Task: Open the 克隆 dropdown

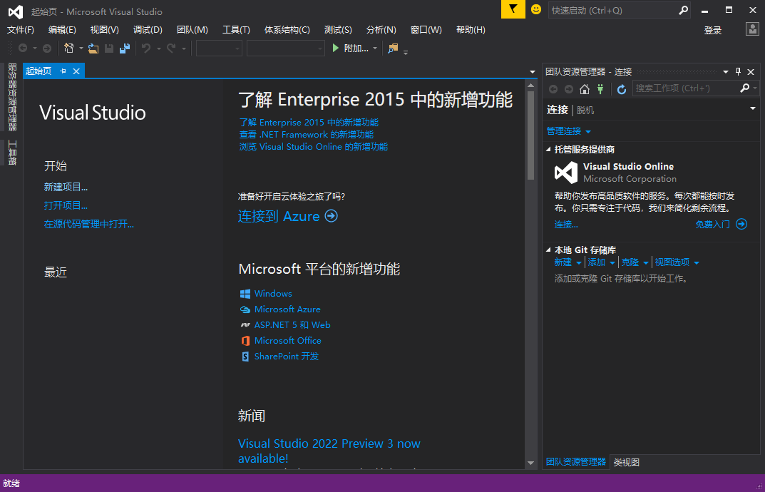Action: pos(645,263)
